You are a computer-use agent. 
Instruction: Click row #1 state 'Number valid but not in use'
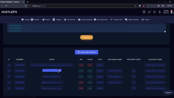point(52,65)
